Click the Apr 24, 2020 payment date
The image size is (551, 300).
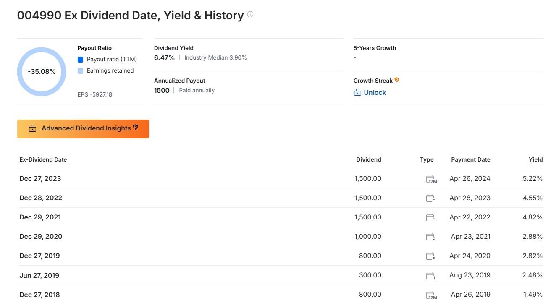(470, 256)
